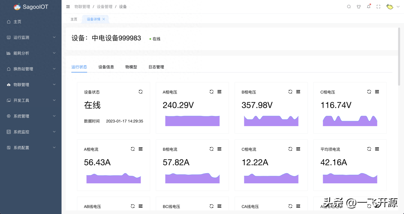Click the page vertical scrollbar

pyautogui.click(x=399, y=57)
